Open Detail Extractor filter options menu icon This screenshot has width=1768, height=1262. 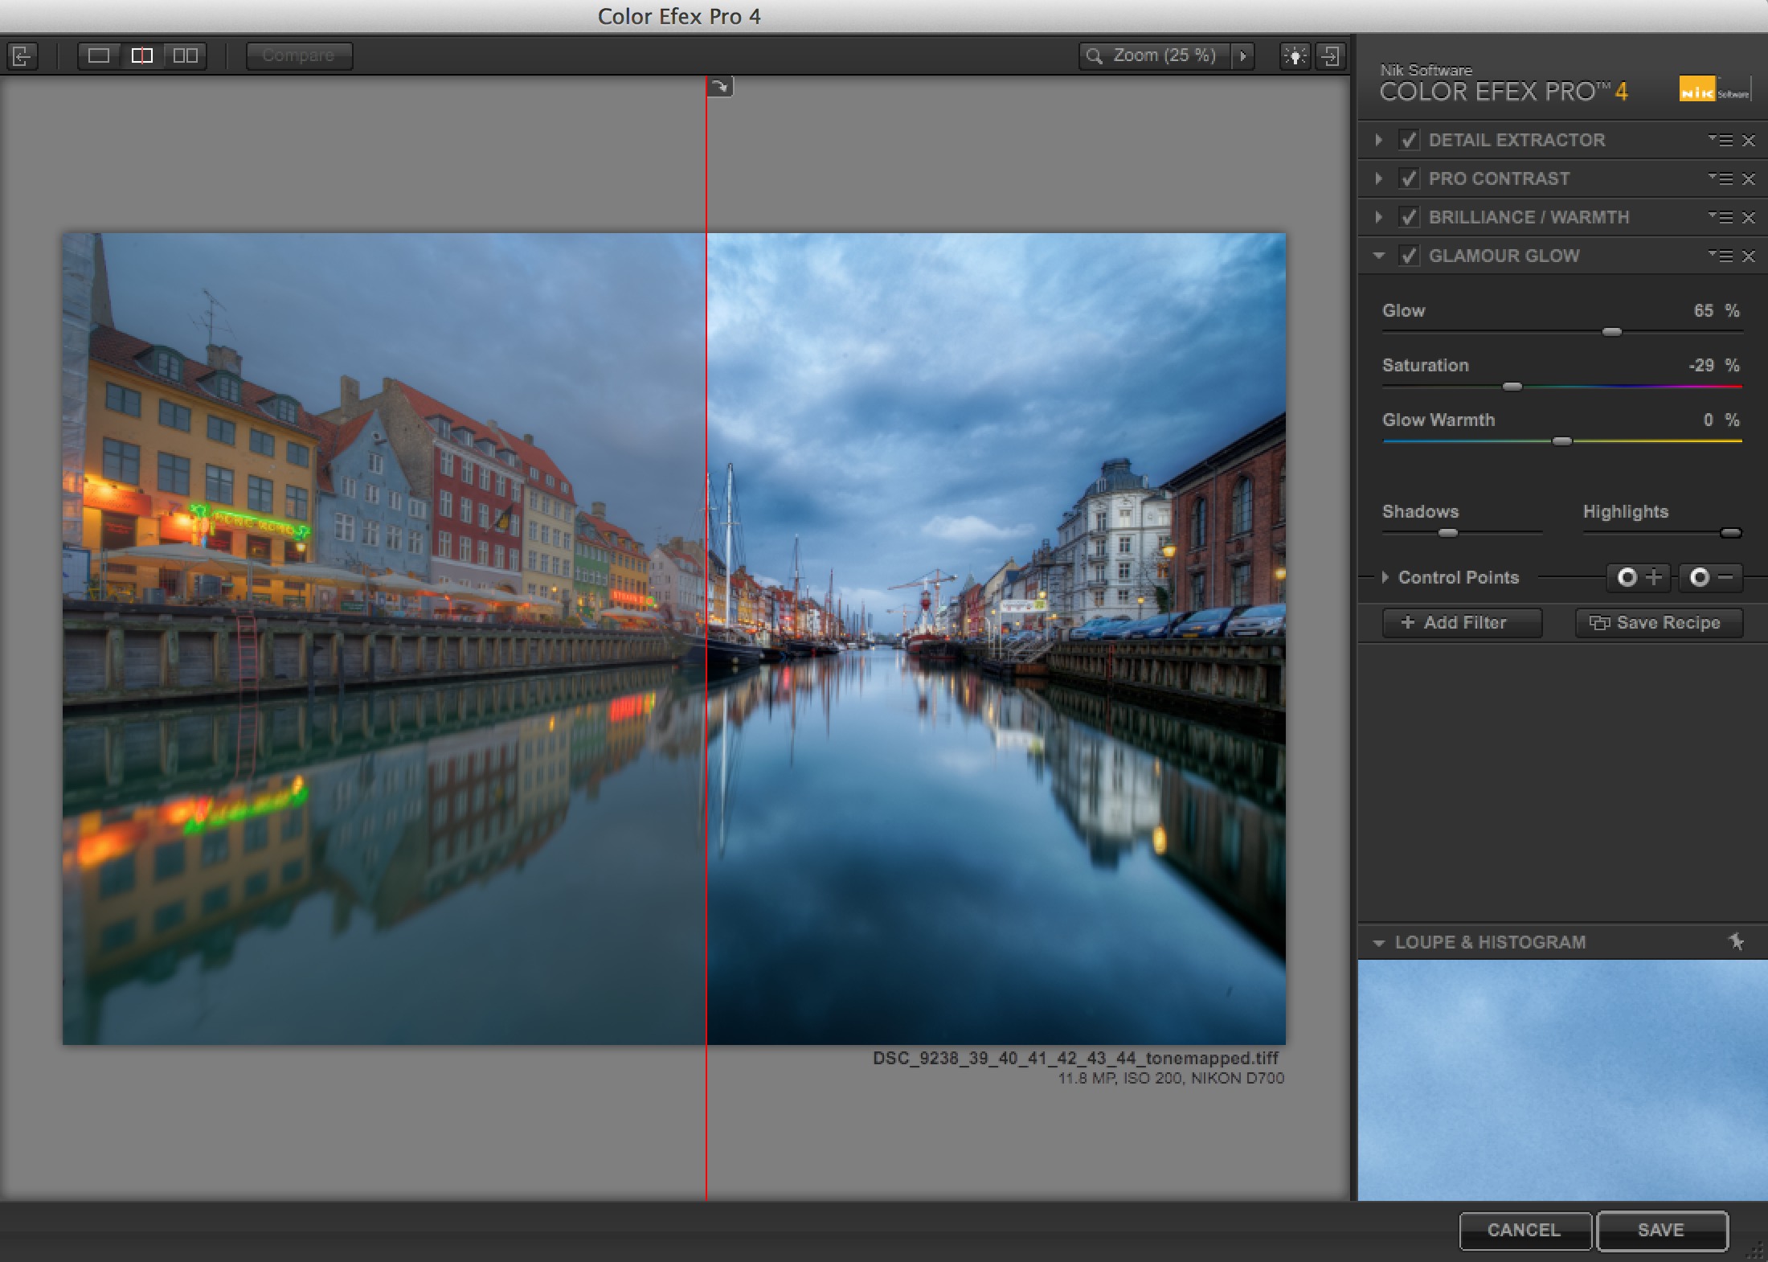click(1720, 140)
